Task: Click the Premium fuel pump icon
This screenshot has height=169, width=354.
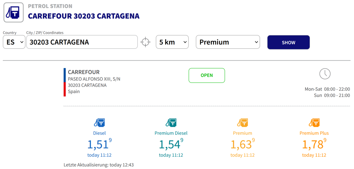Action: click(x=242, y=123)
